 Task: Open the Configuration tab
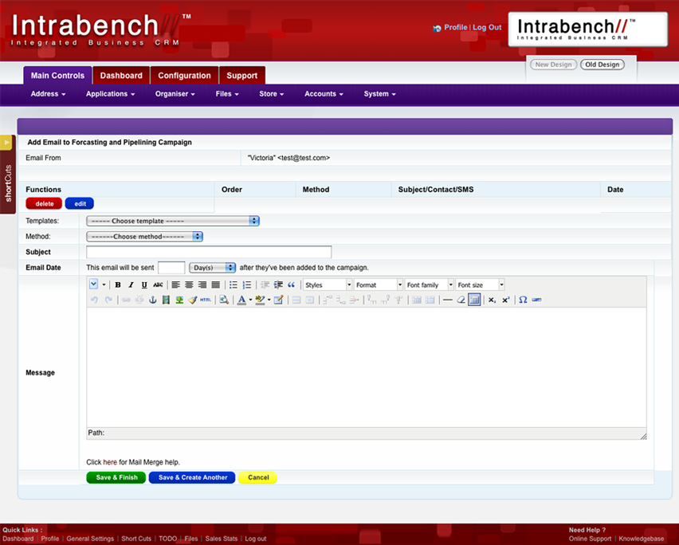184,76
